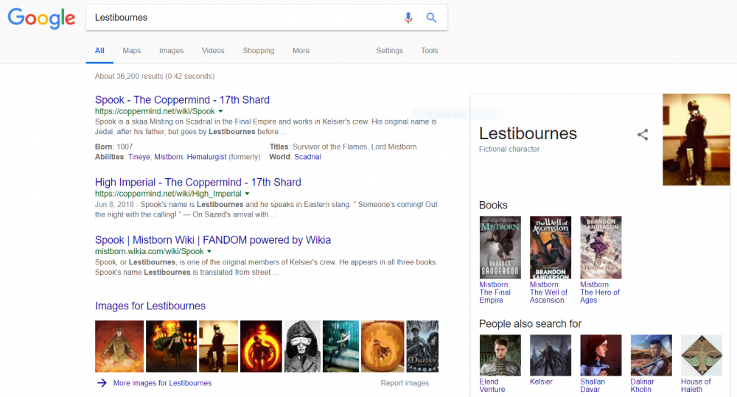Screen dimensions: 737x397
Task: Click House of Haleth name link
Action: (x=696, y=385)
